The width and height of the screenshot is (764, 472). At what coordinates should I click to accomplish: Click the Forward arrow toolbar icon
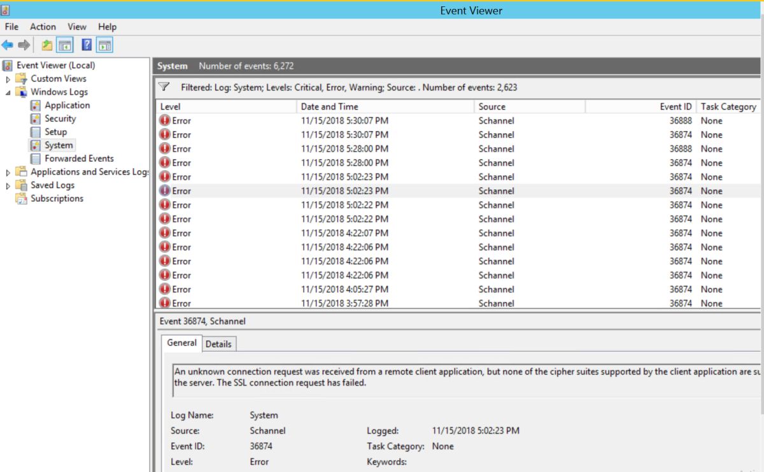(x=24, y=45)
